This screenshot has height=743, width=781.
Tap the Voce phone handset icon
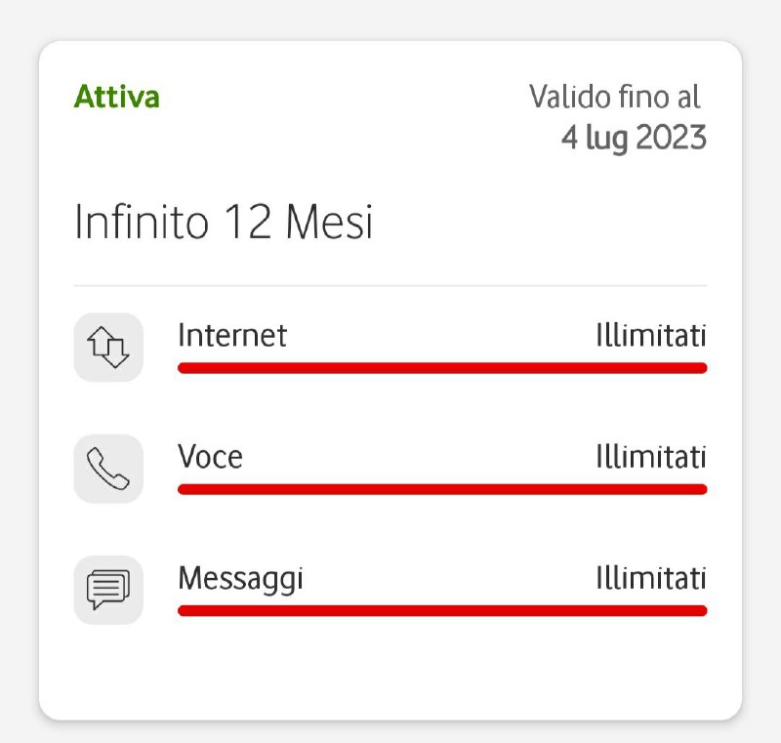(x=108, y=469)
